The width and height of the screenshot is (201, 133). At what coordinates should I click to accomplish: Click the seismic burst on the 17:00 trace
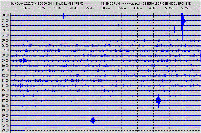click(159, 101)
